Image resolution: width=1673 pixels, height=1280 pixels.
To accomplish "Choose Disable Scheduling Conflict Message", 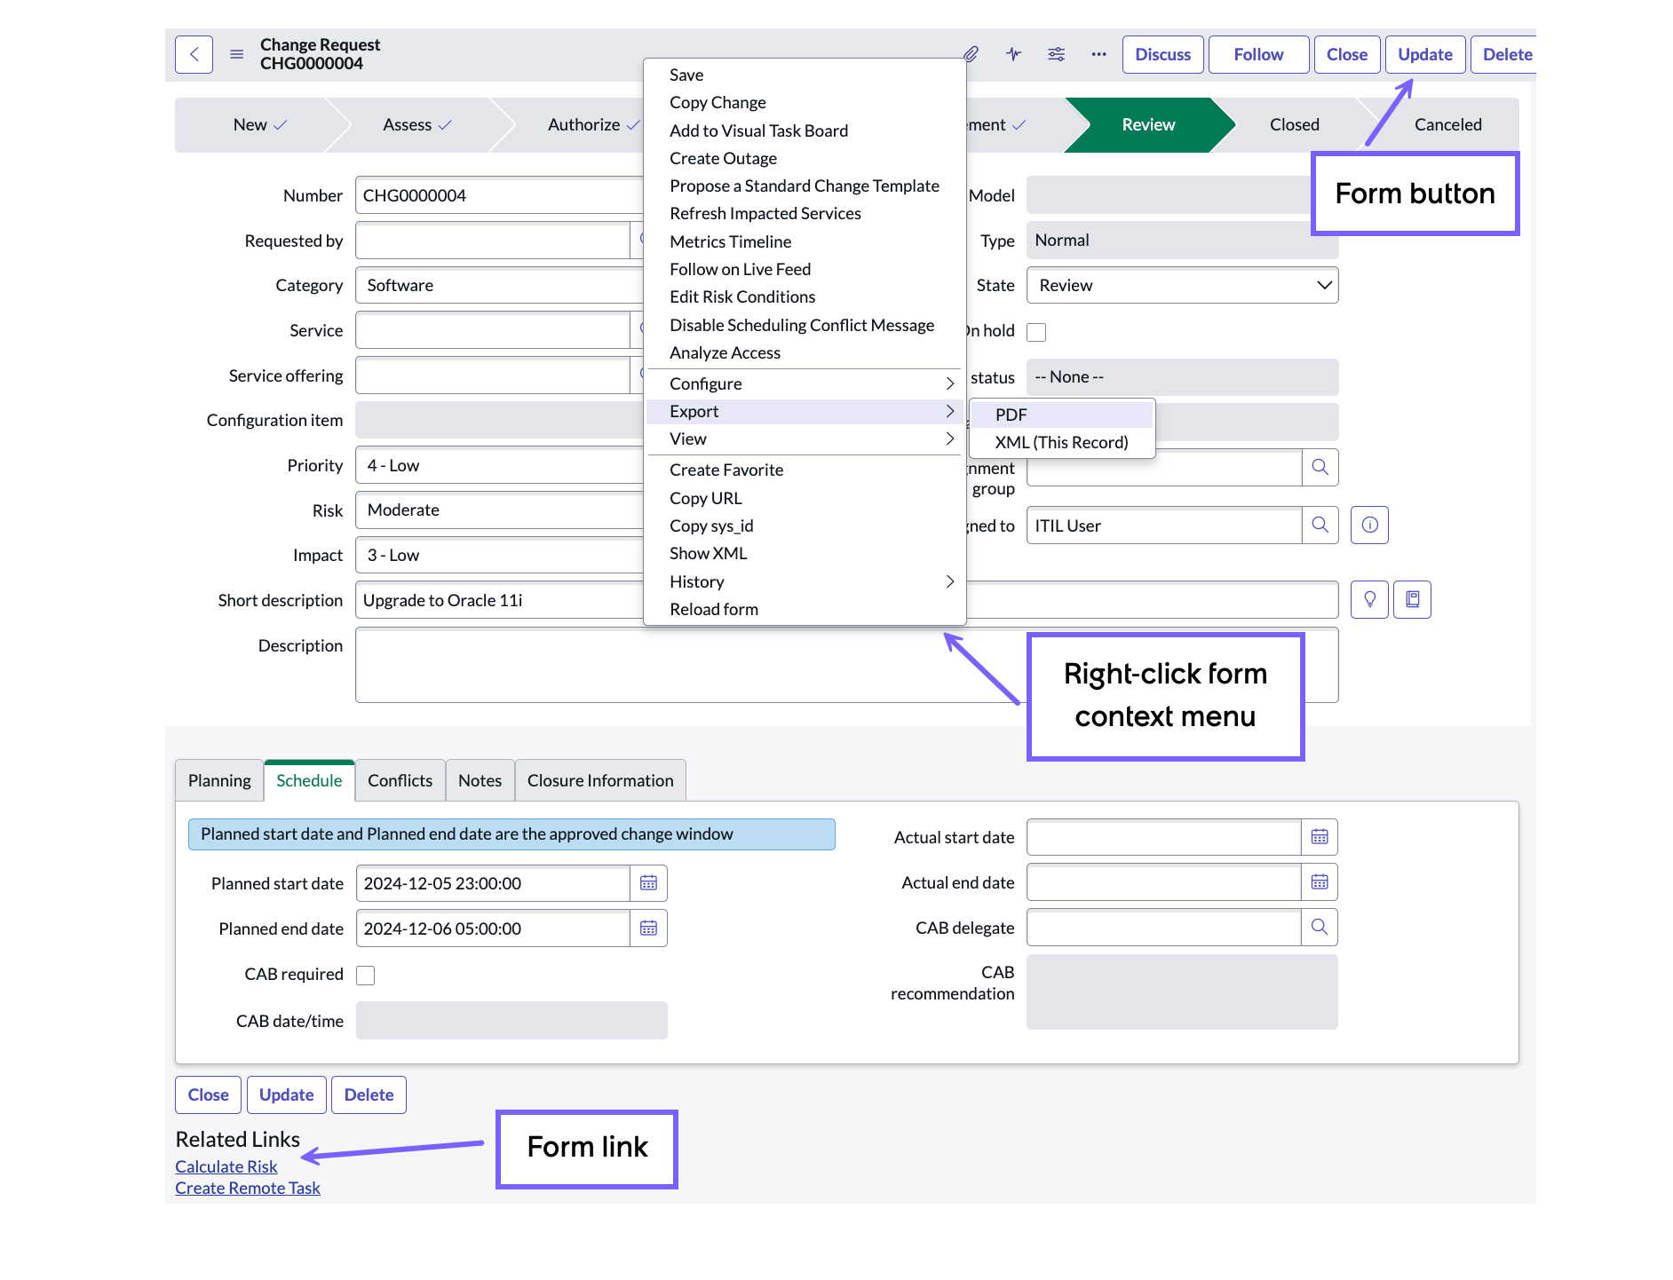I will pyautogui.click(x=804, y=325).
